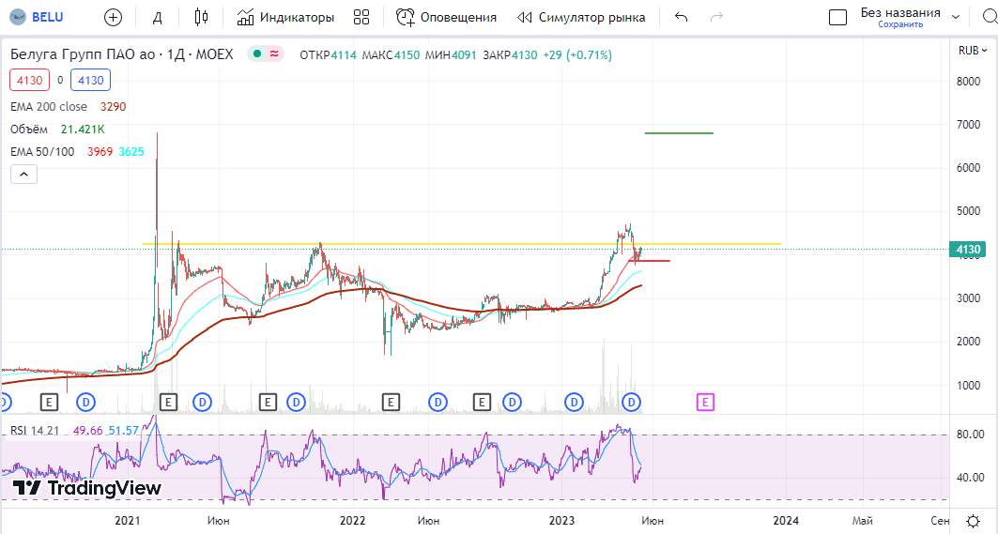Click the 2023 label on time axis
998x534 pixels.
[562, 521]
